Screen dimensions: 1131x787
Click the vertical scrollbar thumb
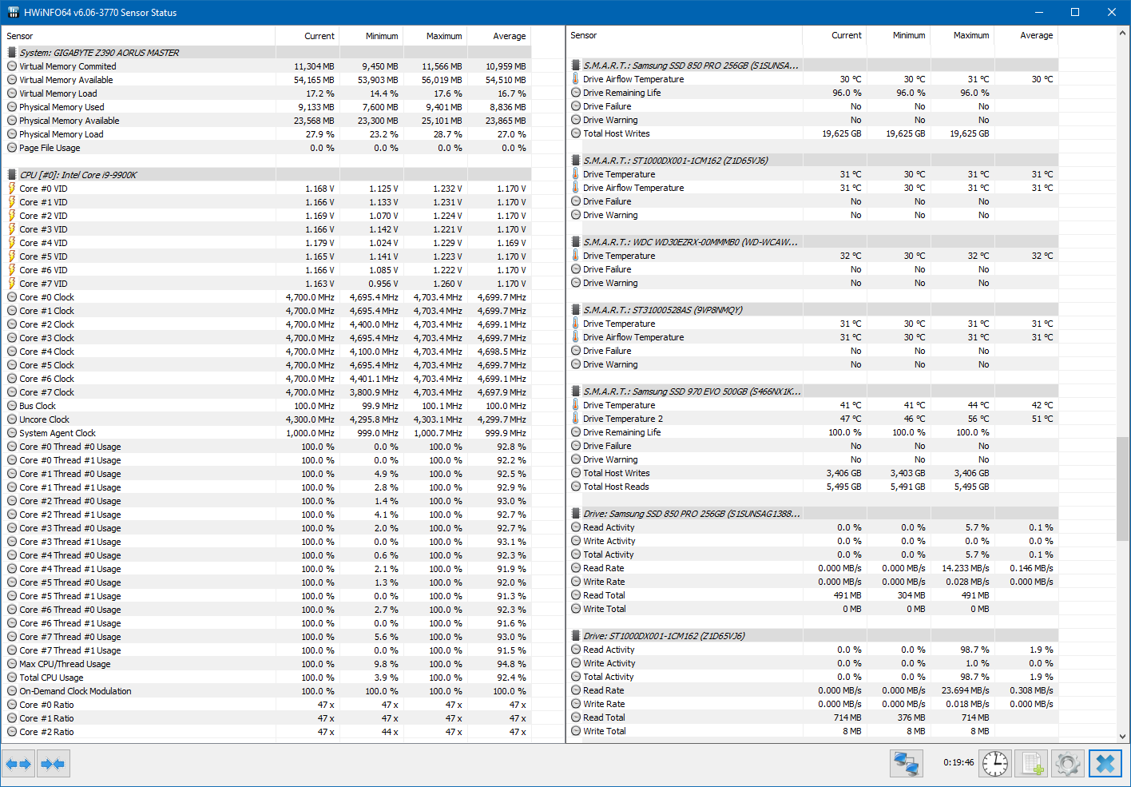pos(1123,489)
